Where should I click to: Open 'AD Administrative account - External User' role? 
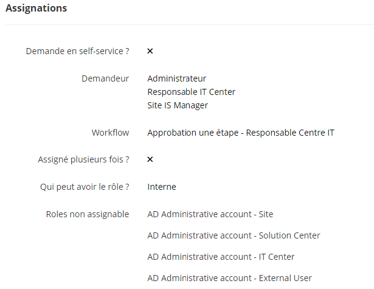229,278
